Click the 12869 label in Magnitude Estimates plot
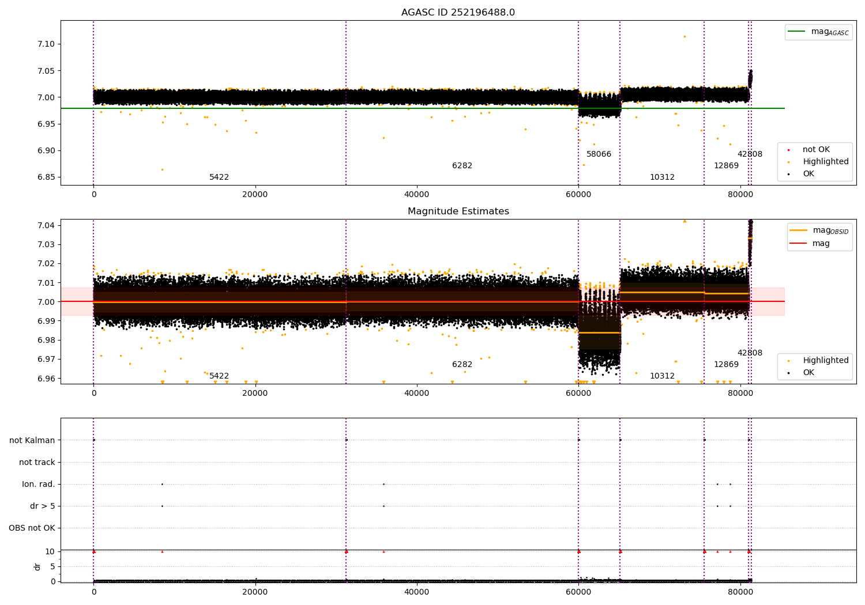 (726, 365)
